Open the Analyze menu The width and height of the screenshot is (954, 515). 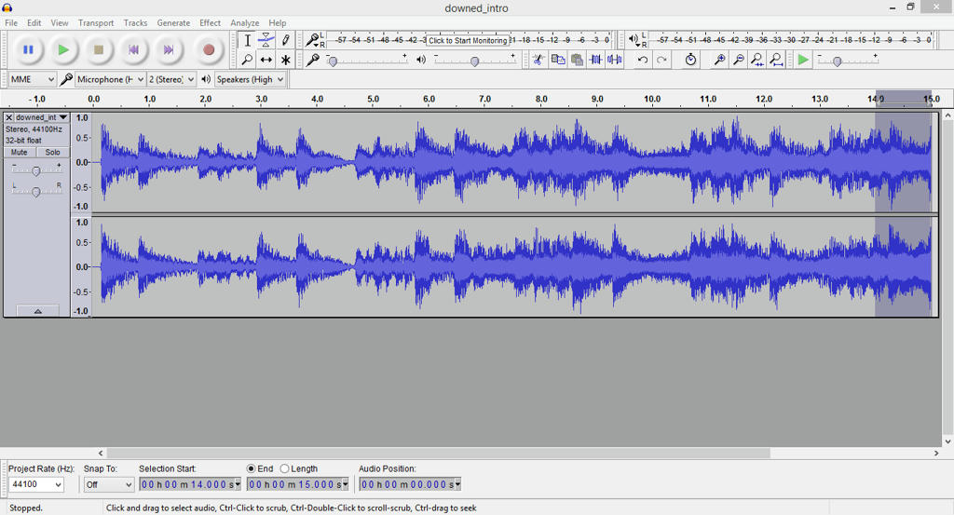coord(245,22)
